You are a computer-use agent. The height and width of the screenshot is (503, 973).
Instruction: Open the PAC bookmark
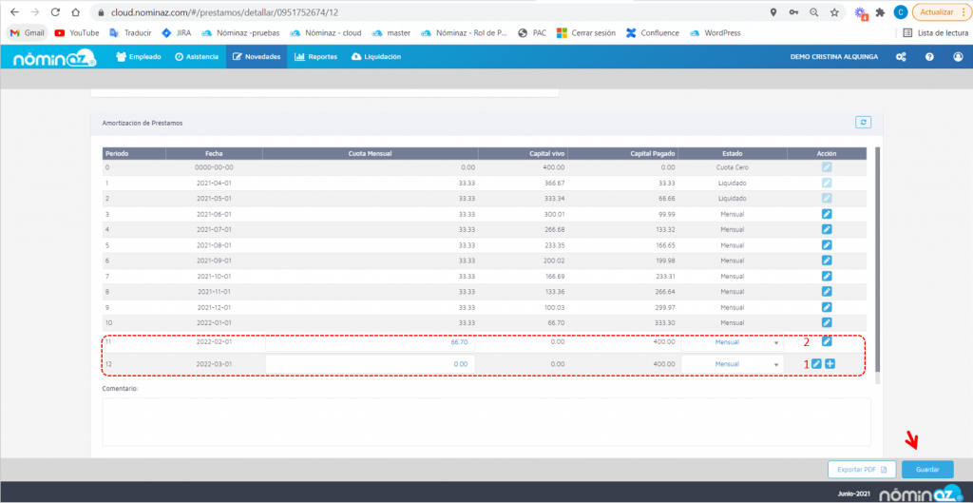tap(532, 33)
